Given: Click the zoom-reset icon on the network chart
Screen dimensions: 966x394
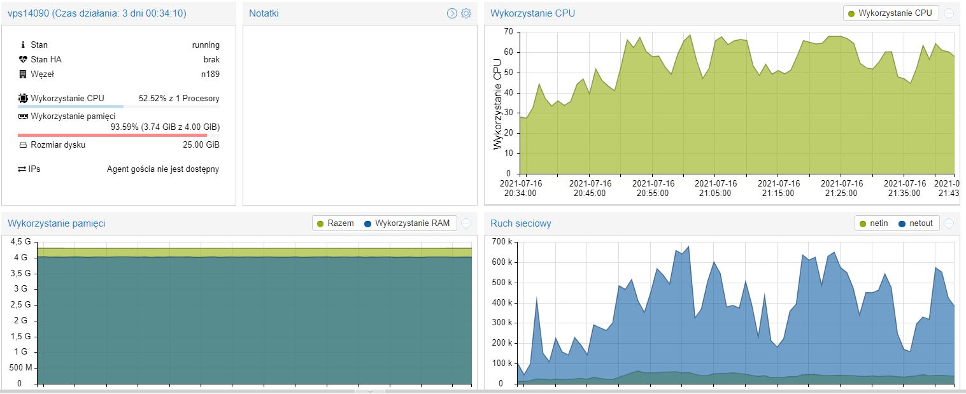Looking at the screenshot, I should 949,223.
